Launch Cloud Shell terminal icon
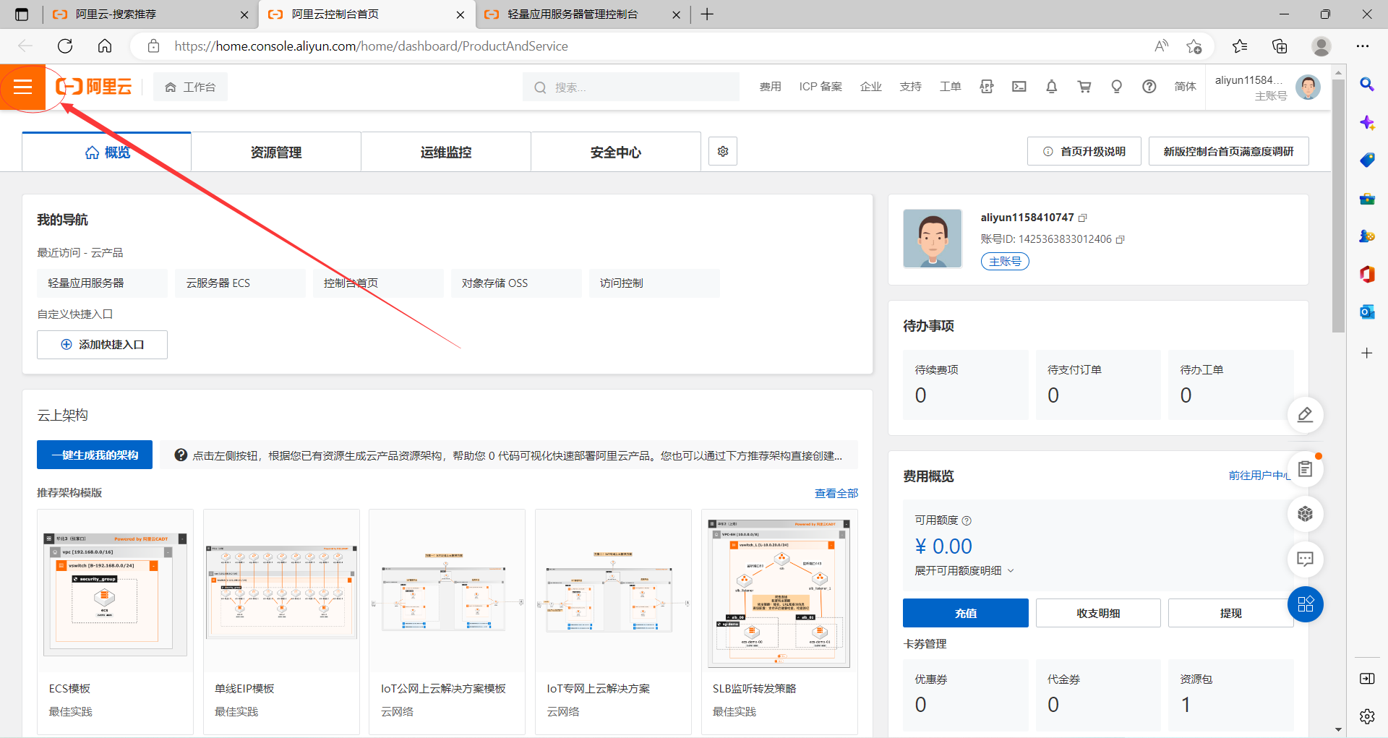Image resolution: width=1388 pixels, height=738 pixels. (1019, 87)
